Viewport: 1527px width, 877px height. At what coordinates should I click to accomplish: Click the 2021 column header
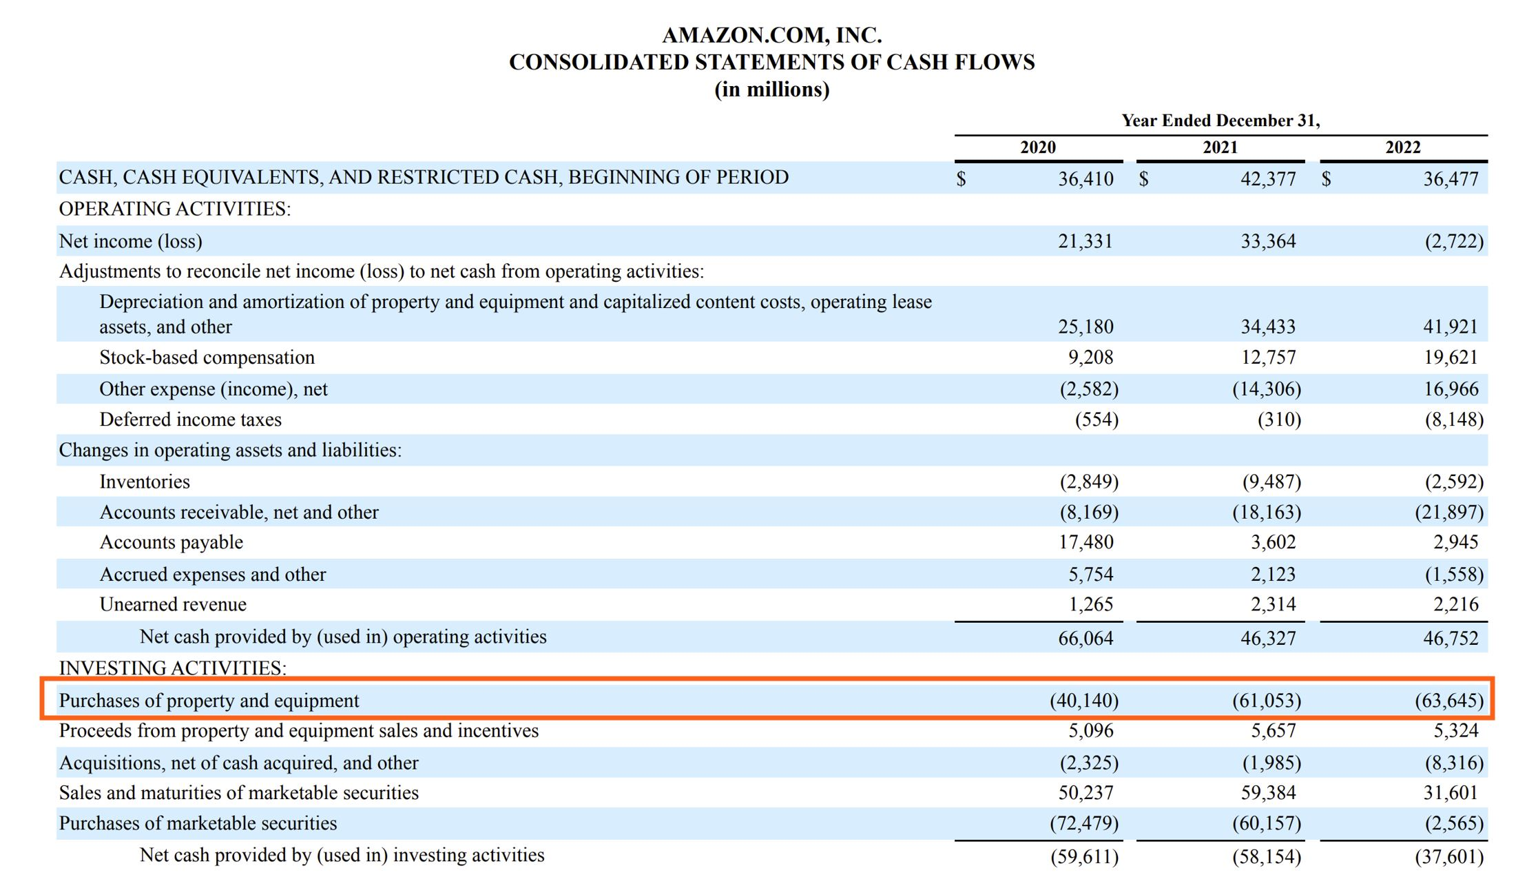1220,147
